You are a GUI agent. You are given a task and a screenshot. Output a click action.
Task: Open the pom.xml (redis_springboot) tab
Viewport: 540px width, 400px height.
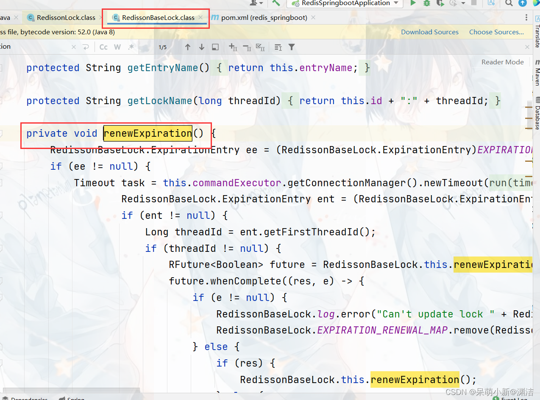coord(264,18)
